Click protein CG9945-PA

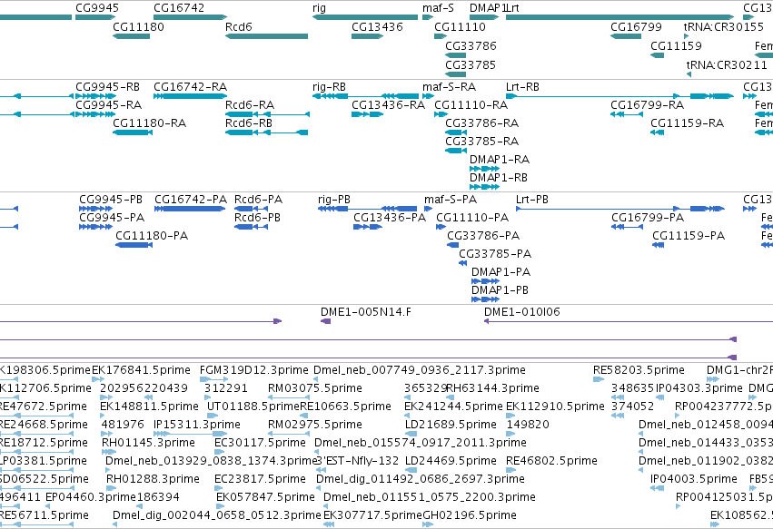(x=112, y=218)
